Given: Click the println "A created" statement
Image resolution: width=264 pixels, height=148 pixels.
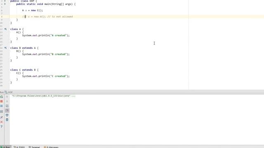Looking at the screenshot, I should pyautogui.click(x=46, y=35).
